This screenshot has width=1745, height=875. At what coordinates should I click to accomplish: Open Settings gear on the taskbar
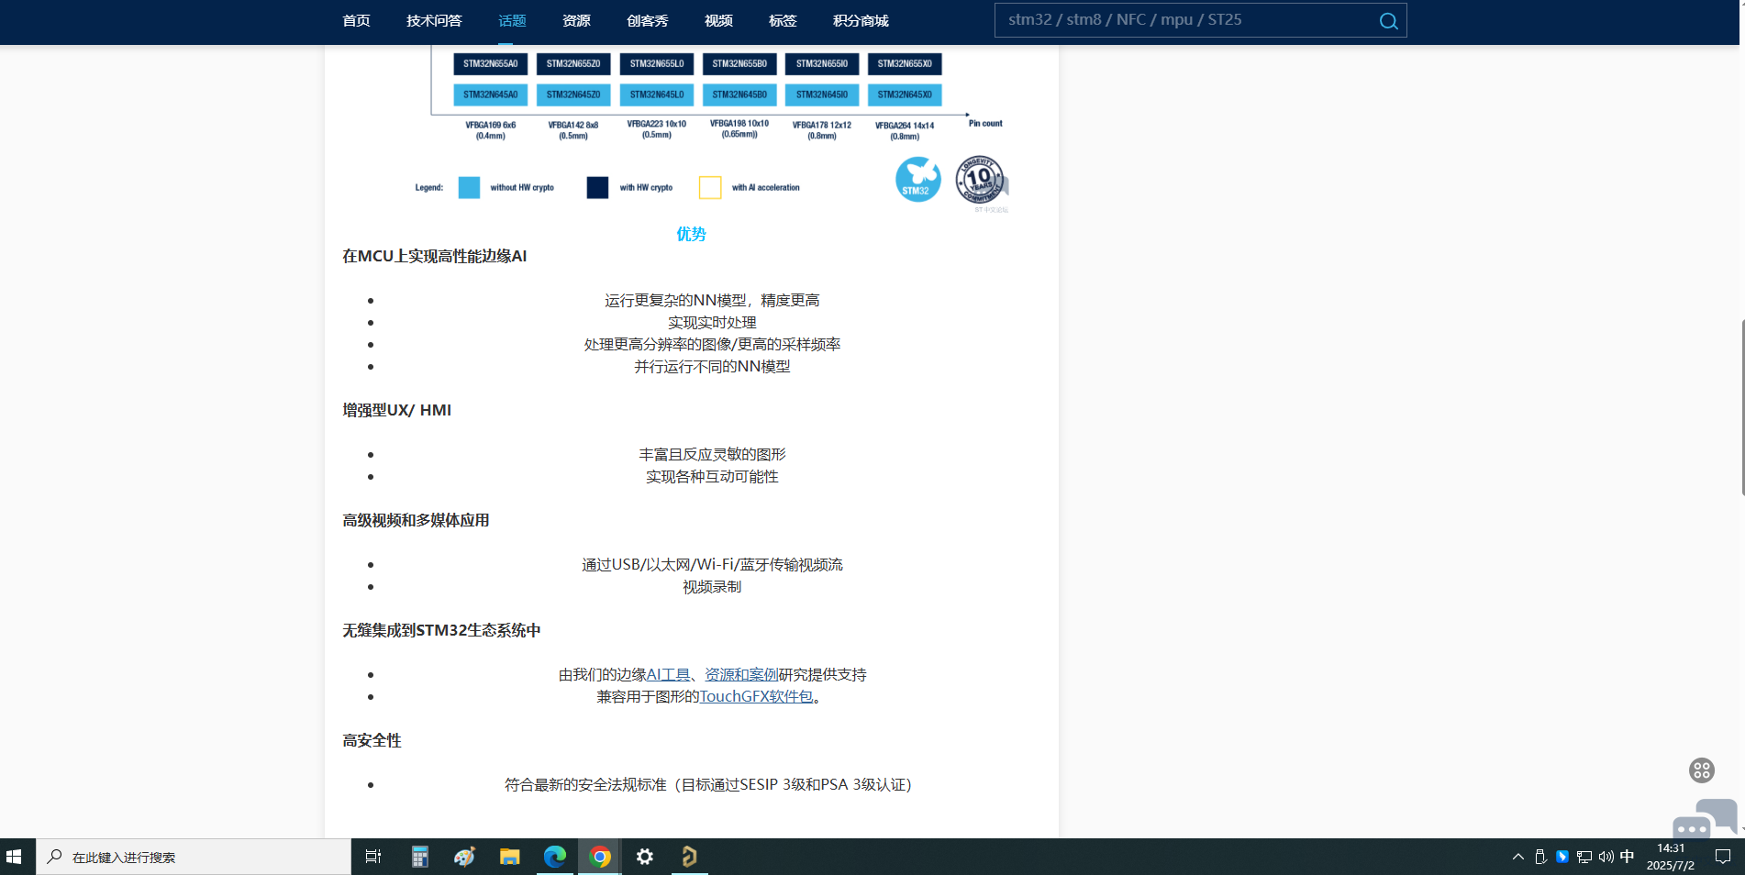click(x=645, y=857)
